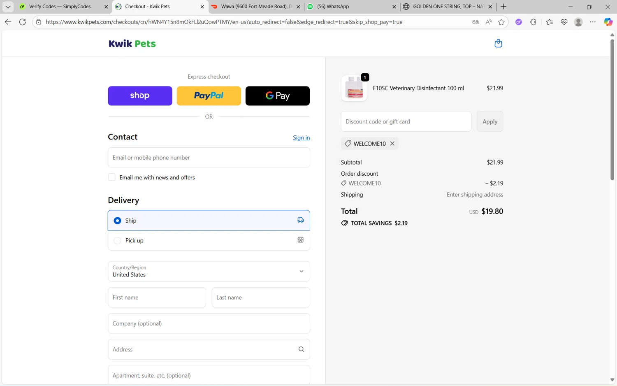Tick Email me with news and offers
Viewport: 617px width, 386px height.
[111, 177]
